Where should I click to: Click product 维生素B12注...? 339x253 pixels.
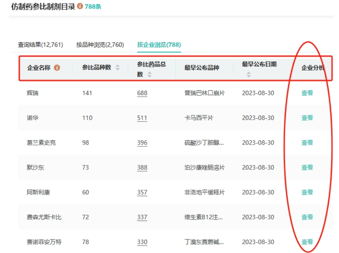204,217
